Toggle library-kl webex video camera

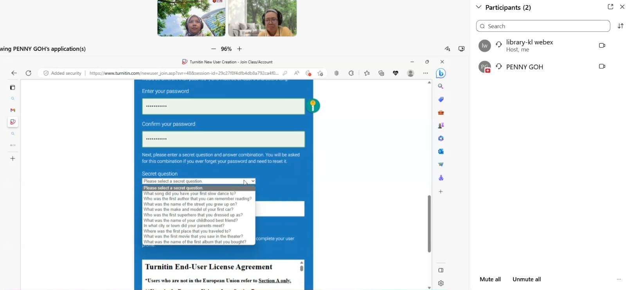pyautogui.click(x=602, y=45)
